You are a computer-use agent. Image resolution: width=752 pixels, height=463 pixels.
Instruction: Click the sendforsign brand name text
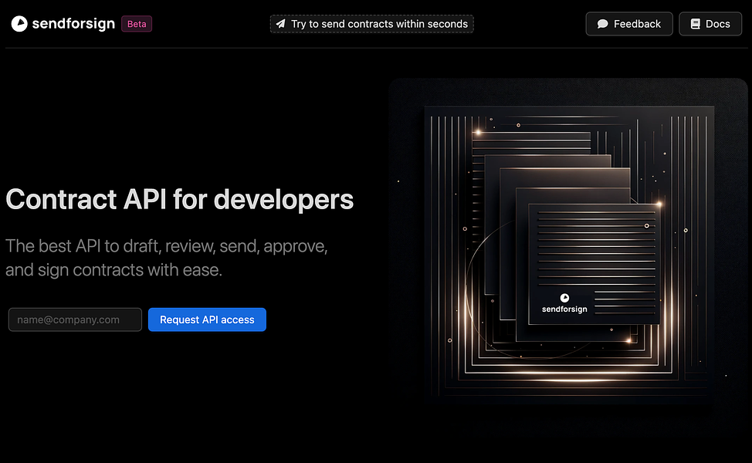pos(73,23)
